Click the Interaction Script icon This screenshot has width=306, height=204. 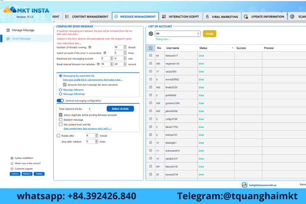(x=164, y=17)
